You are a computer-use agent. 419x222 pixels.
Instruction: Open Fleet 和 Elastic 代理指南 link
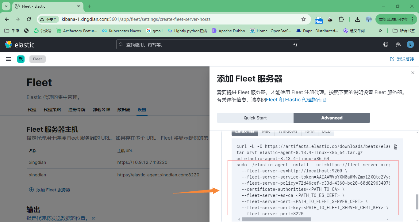tap(296, 100)
